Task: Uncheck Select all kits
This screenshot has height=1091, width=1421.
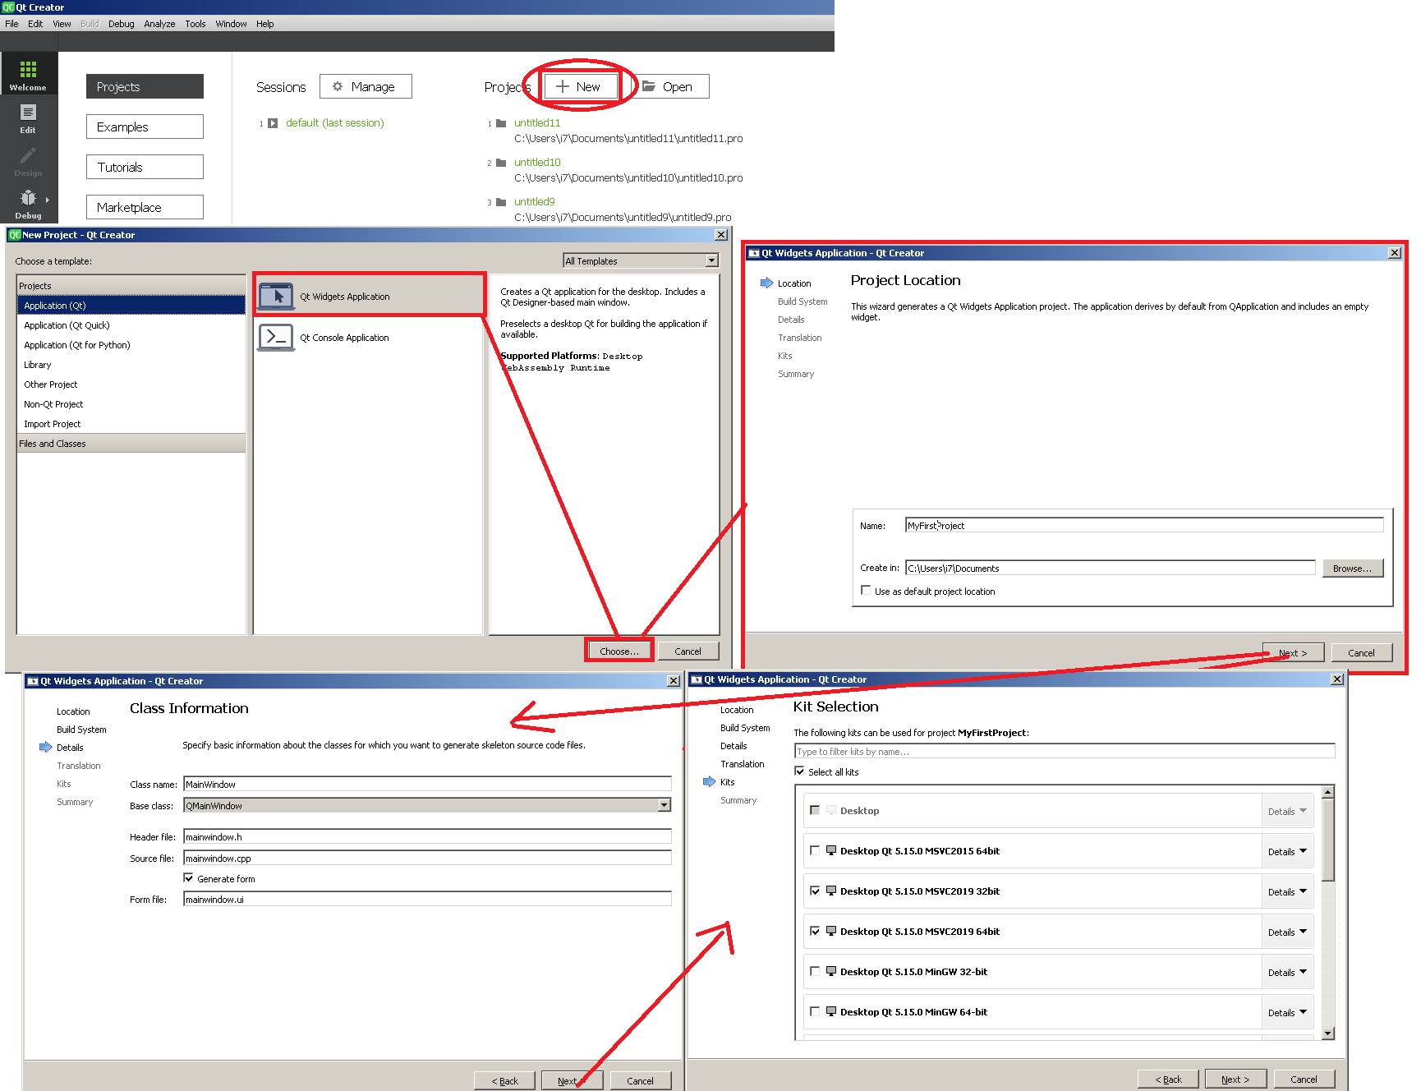Action: click(x=799, y=771)
